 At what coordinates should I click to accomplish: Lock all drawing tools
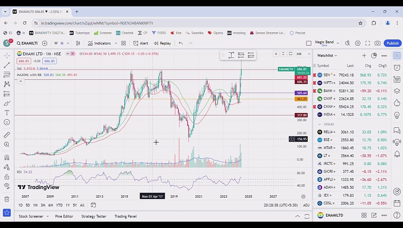click(7, 177)
